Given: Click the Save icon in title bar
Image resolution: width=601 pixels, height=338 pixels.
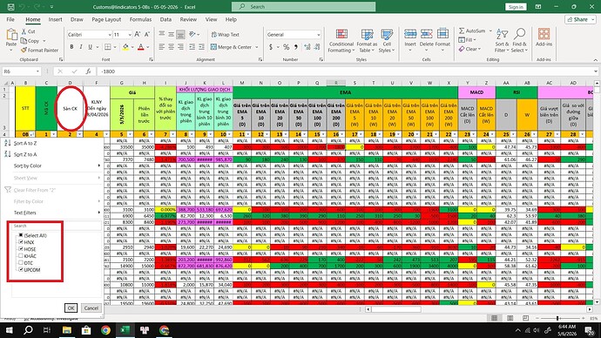Looking at the screenshot, I should tap(10, 6).
